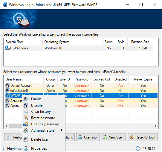Select Clear history menu entry
The height and width of the screenshot is (152, 162).
44,112
